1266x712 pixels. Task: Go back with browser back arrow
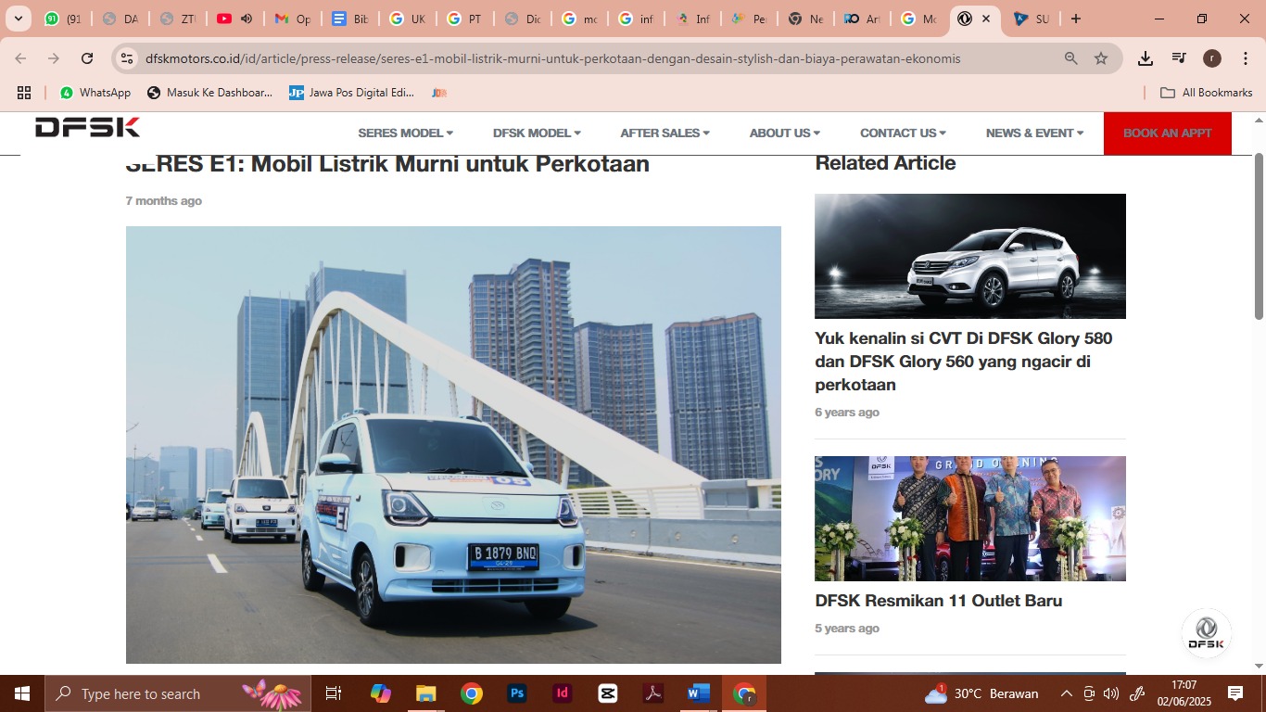20,58
